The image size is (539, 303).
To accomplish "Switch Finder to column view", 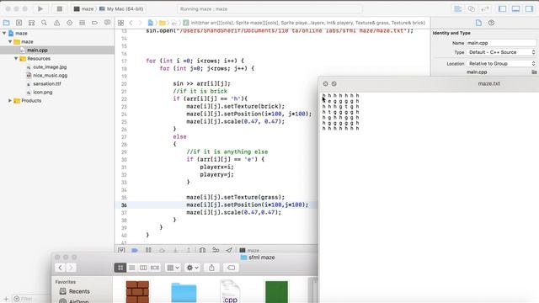I will point(143,268).
